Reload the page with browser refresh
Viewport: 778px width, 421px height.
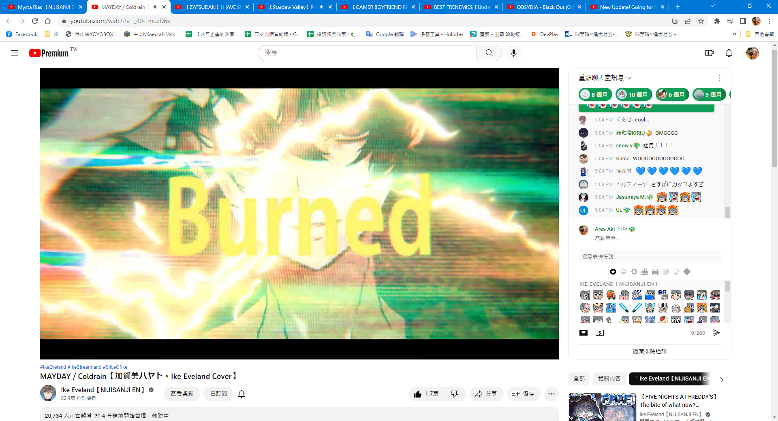[x=35, y=21]
